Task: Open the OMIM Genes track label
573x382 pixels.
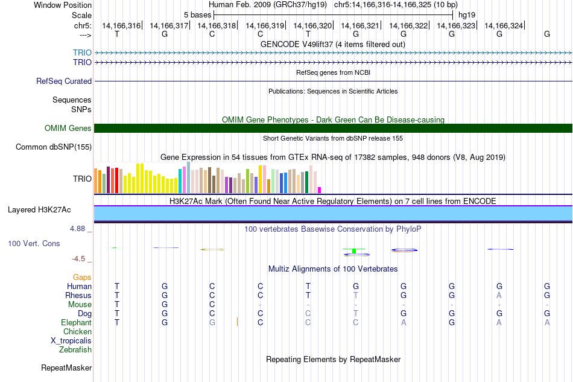Action: click(68, 129)
